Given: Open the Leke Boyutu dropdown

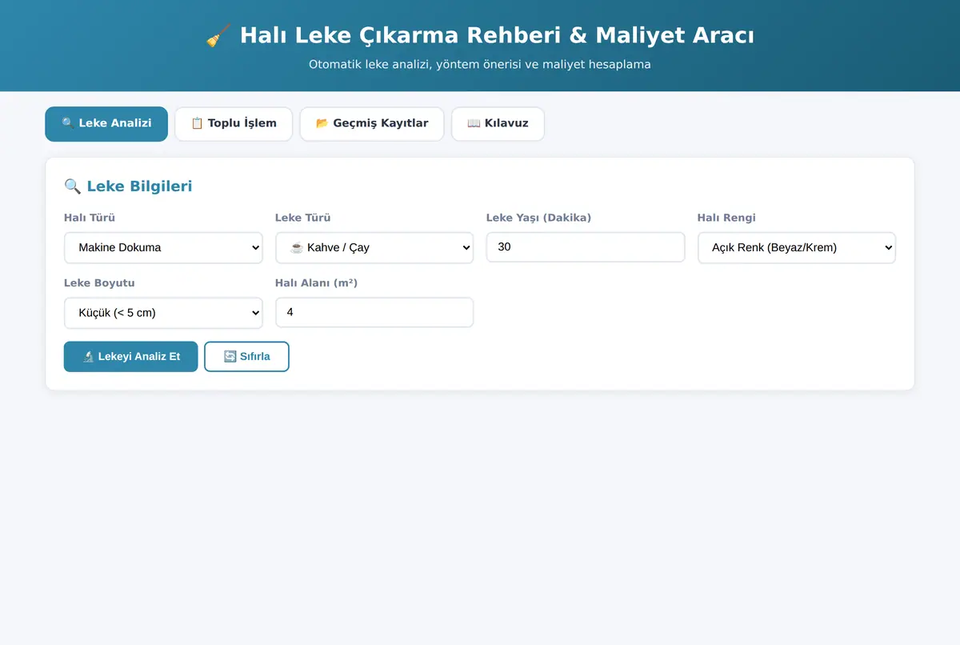Looking at the screenshot, I should click(163, 313).
